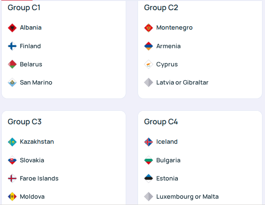Select the Iceland flag icon

coord(149,142)
